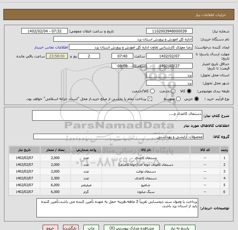Click the تاریخ نیاز column header
238x230 pixels.
pyautogui.click(x=24, y=150)
